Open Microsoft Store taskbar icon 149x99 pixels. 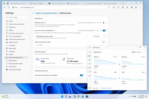[87, 96]
